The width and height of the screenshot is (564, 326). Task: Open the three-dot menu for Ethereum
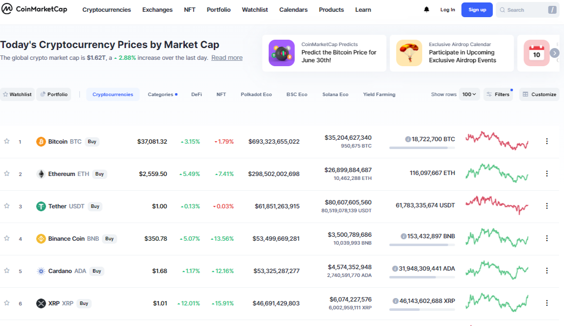click(x=547, y=174)
